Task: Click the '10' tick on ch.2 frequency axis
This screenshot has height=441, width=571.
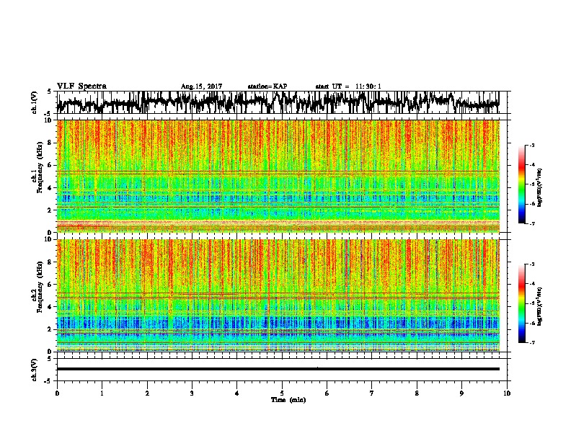Action: point(49,239)
